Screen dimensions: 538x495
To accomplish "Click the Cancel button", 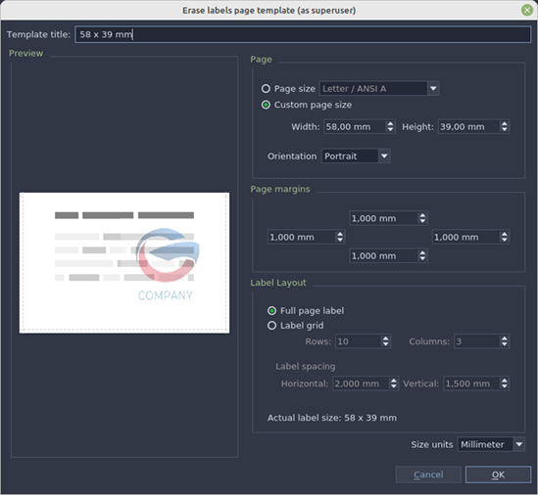I will tap(428, 474).
